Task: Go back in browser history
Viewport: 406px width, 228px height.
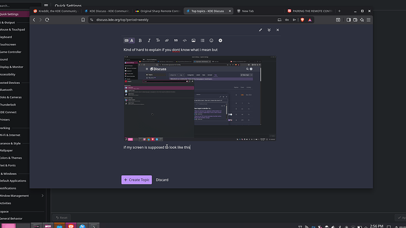Action: [x=34, y=20]
